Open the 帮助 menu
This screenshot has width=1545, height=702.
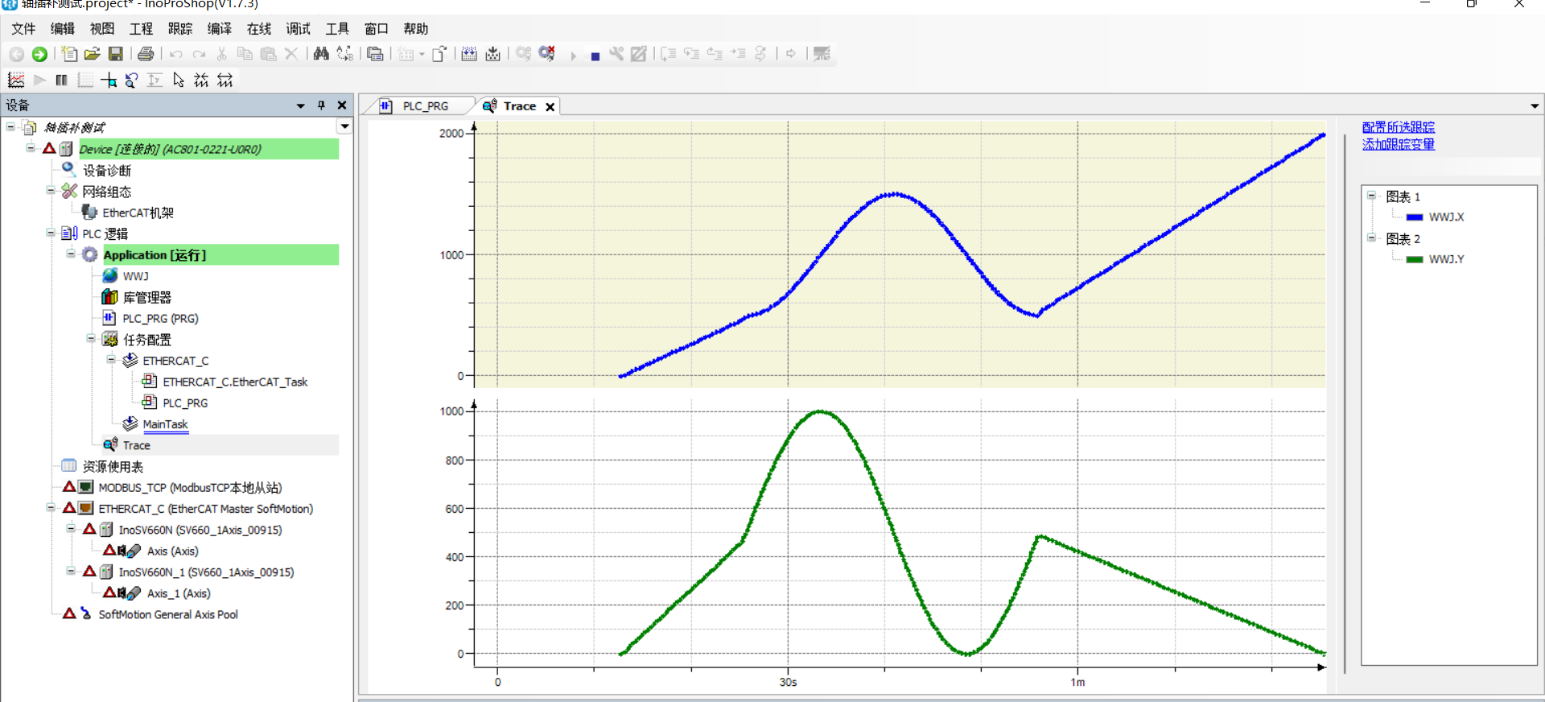click(x=416, y=29)
